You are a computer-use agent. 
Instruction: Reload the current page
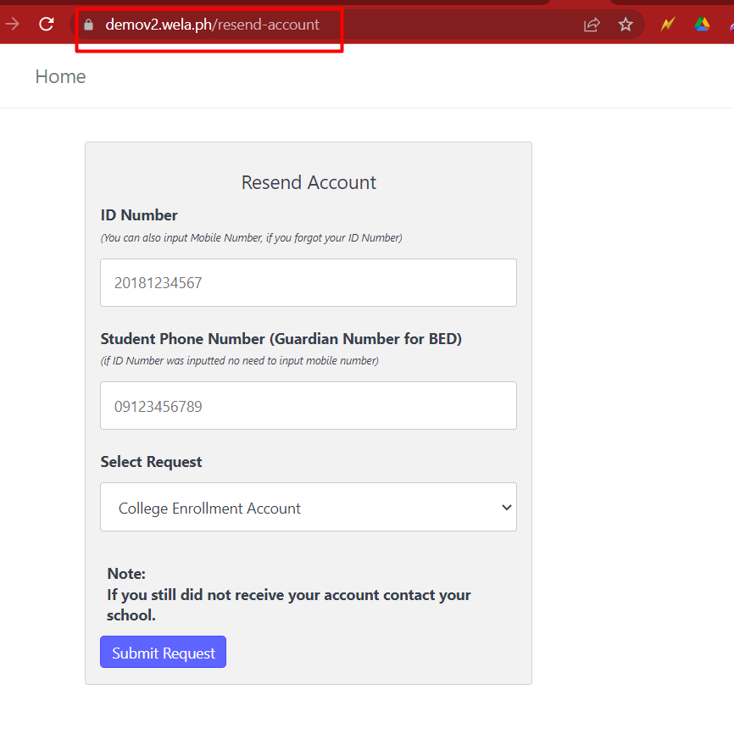tap(47, 24)
